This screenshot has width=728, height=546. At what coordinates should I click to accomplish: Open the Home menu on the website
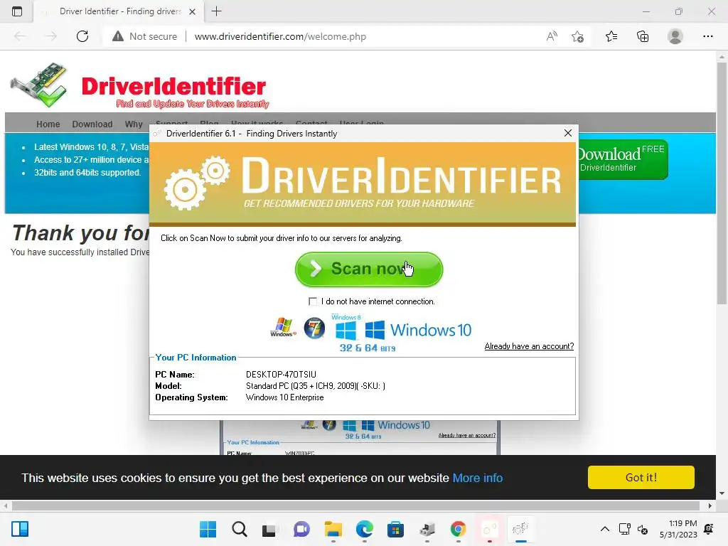tap(48, 124)
